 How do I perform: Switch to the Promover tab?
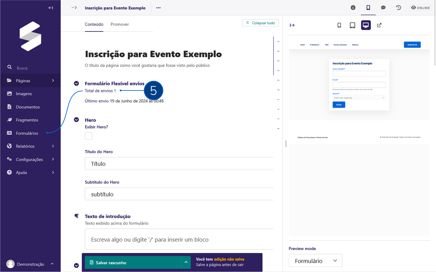pyautogui.click(x=120, y=24)
